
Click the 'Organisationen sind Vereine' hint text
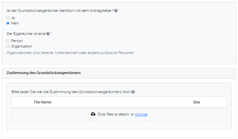click(70, 53)
